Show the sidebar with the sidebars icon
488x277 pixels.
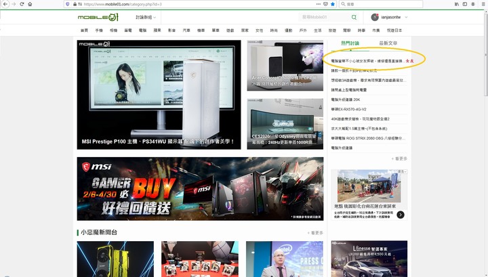click(465, 4)
